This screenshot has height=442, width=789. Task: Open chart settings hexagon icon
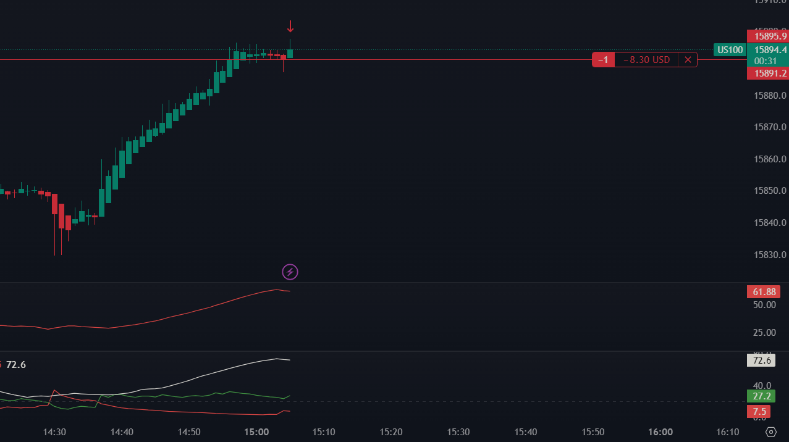pos(770,432)
